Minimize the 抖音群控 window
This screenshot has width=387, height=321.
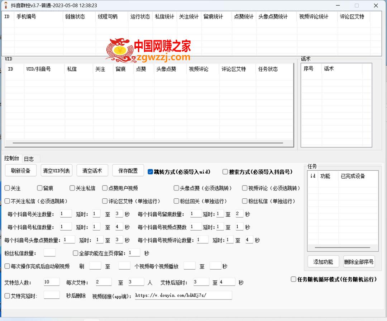(338, 5)
